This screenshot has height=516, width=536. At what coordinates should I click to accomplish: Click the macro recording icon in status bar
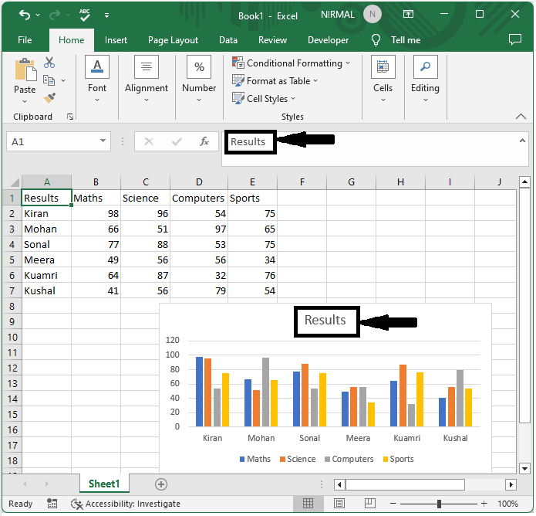pos(52,504)
